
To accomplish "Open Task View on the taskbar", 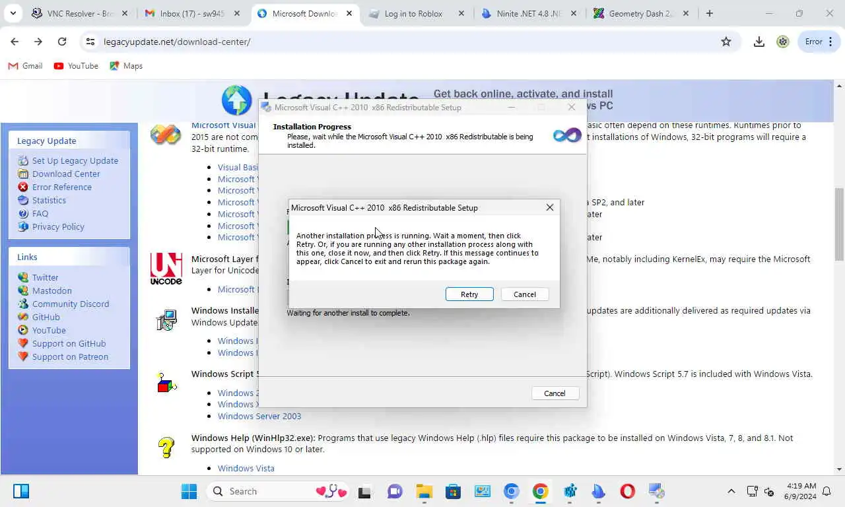I will click(364, 491).
